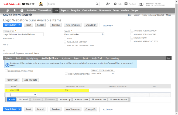Enable Show in Menu checkbox
This screenshot has width=178, height=115.
[x=132, y=37]
